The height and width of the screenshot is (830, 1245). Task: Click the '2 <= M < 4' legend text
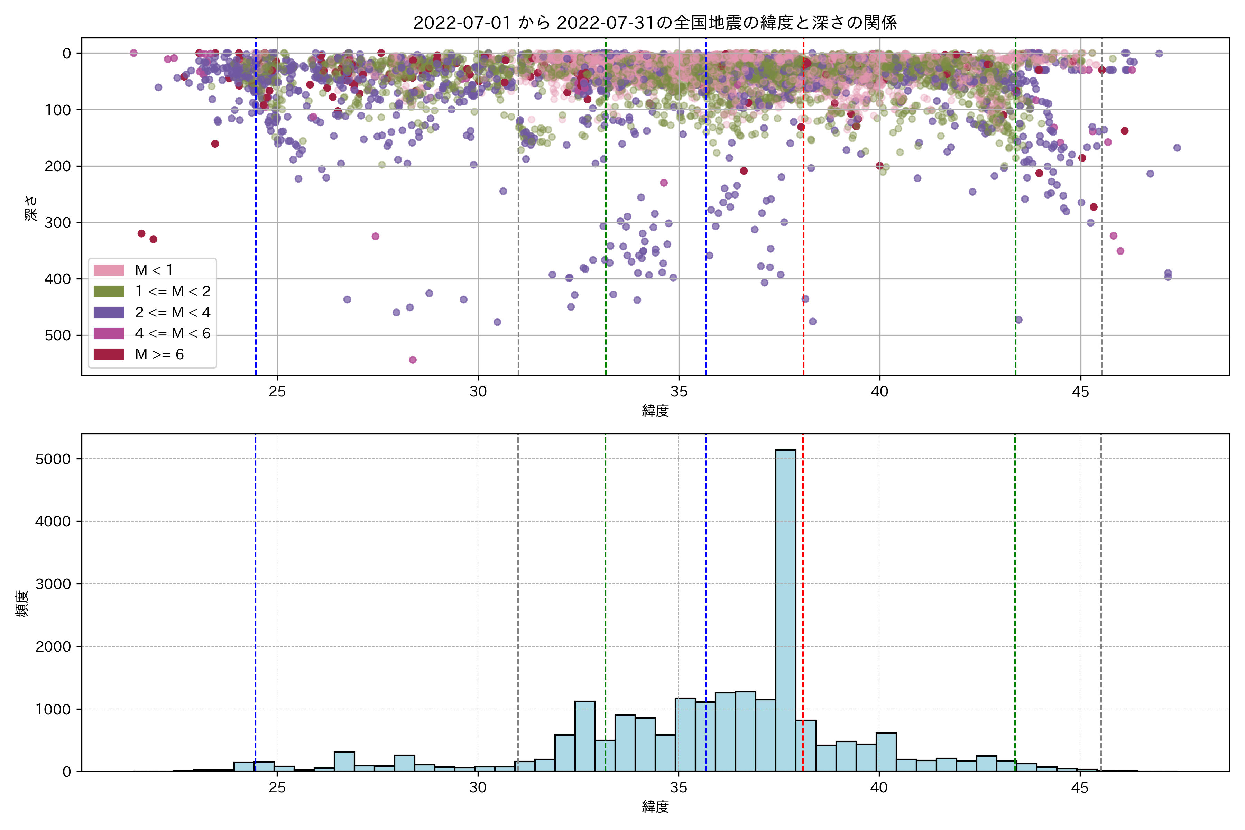click(173, 312)
